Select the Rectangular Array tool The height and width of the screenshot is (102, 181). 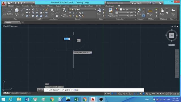coord(41,16)
